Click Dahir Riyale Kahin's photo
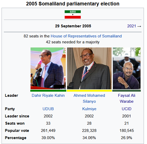 coord(48,68)
